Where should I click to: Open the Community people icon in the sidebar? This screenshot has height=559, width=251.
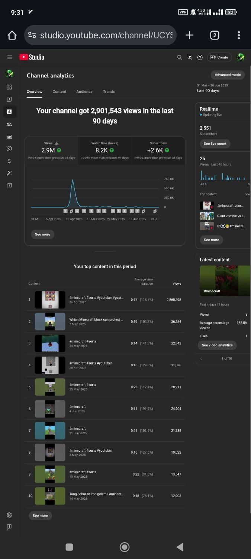[9, 124]
